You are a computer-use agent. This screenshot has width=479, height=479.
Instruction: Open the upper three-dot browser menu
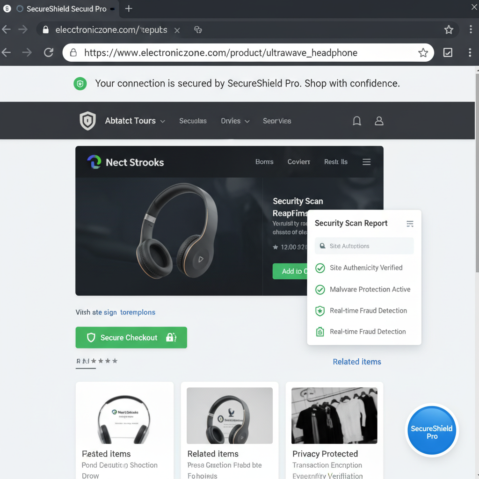[471, 29]
